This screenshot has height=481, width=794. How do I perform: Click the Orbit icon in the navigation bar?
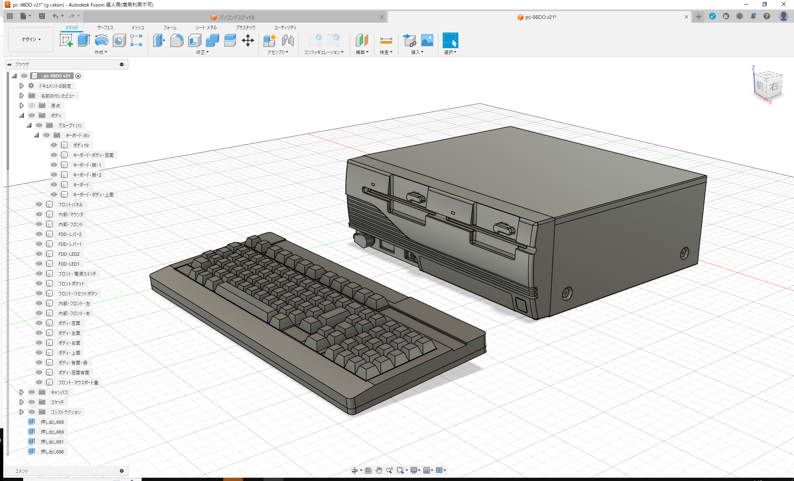point(355,470)
